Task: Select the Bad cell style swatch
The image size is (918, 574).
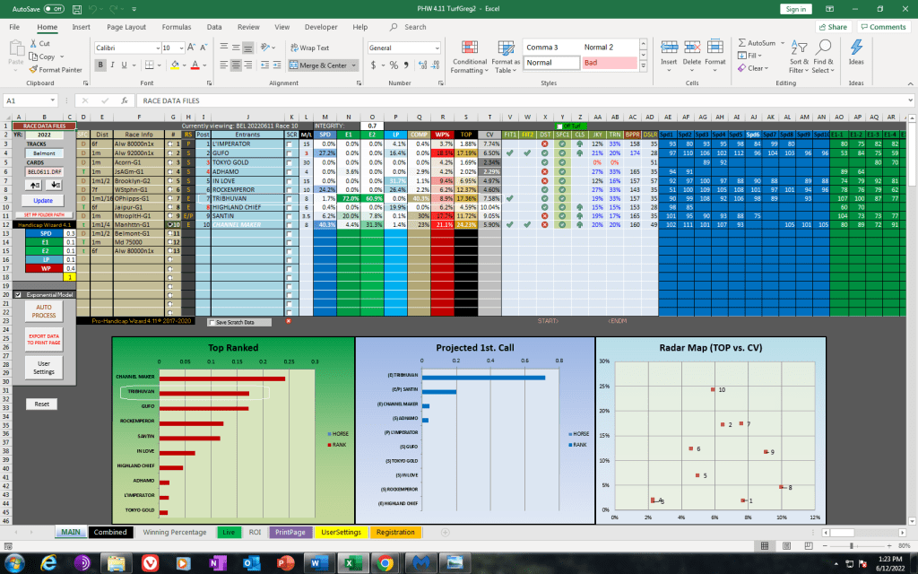Action: (x=606, y=63)
